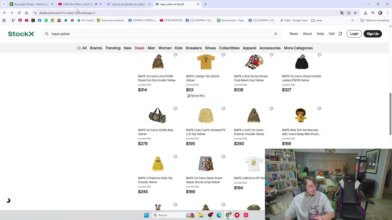Open the Brands menu
This screenshot has width=392, height=220.
click(96, 48)
